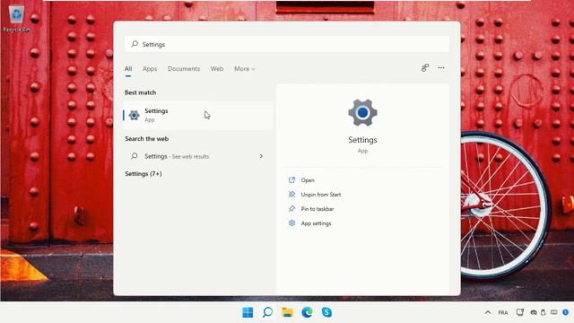Click the Settings (7+) category heading
Viewport: 574px width, 323px height.
143,174
